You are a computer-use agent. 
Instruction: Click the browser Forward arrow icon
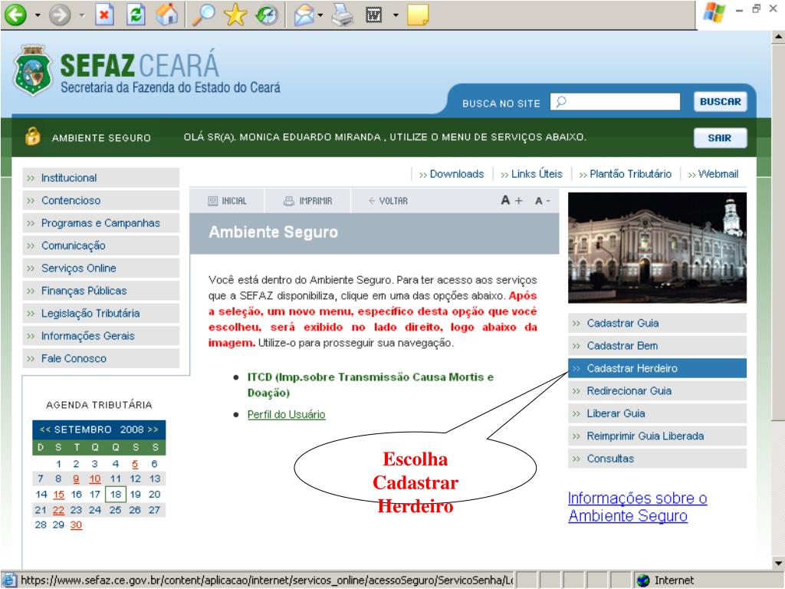tap(60, 15)
